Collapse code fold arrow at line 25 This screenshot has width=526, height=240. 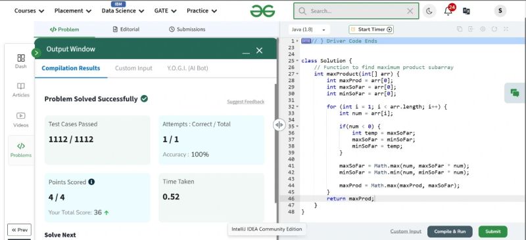click(x=297, y=61)
